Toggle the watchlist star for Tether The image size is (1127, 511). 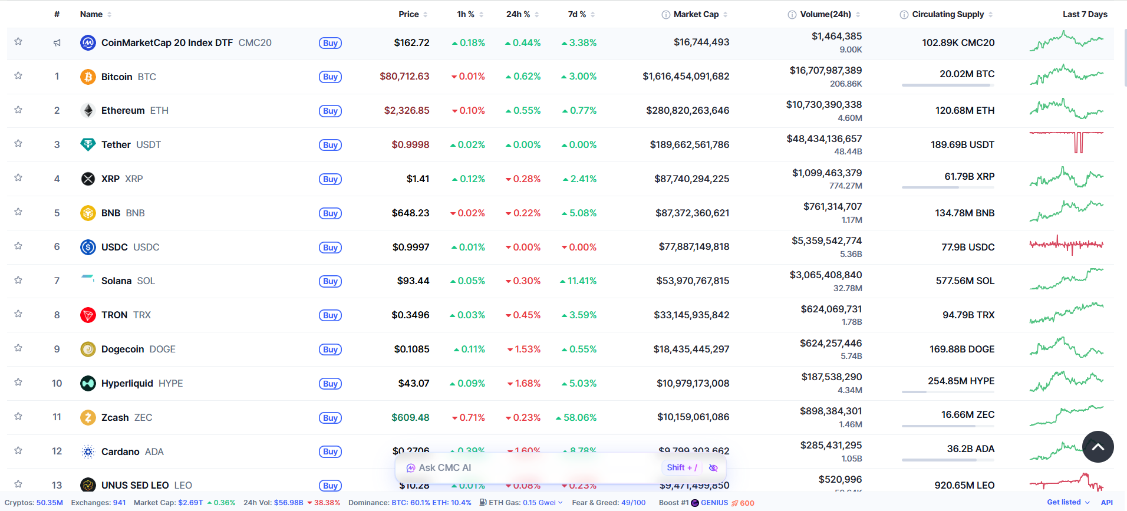coord(18,143)
